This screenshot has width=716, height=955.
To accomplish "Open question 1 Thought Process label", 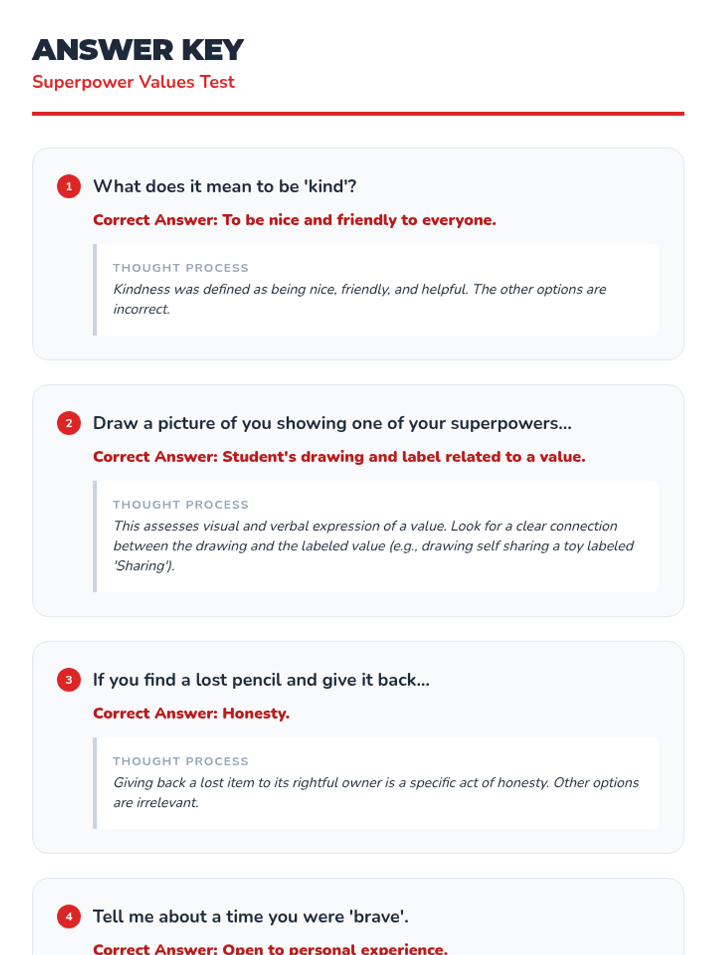I will [180, 268].
